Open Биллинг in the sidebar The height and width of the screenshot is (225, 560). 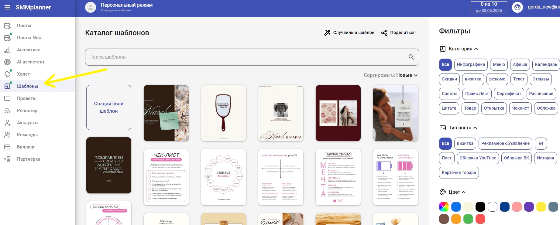tap(38, 147)
